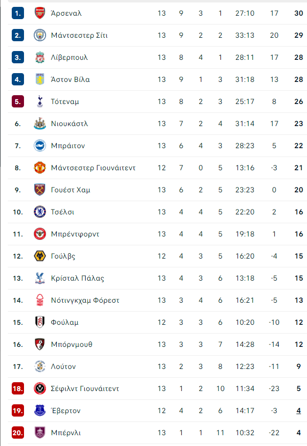Open the Μπράιτον team link
This screenshot has height=446, width=307.
(x=68, y=146)
